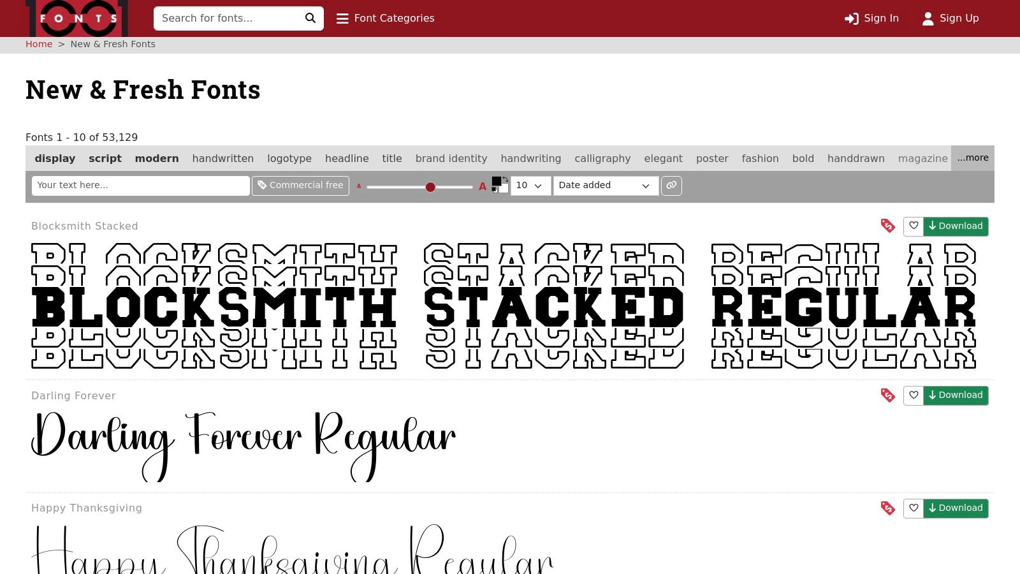The width and height of the screenshot is (1020, 574).
Task: Filter fonts by elegant tag
Action: pyautogui.click(x=663, y=158)
